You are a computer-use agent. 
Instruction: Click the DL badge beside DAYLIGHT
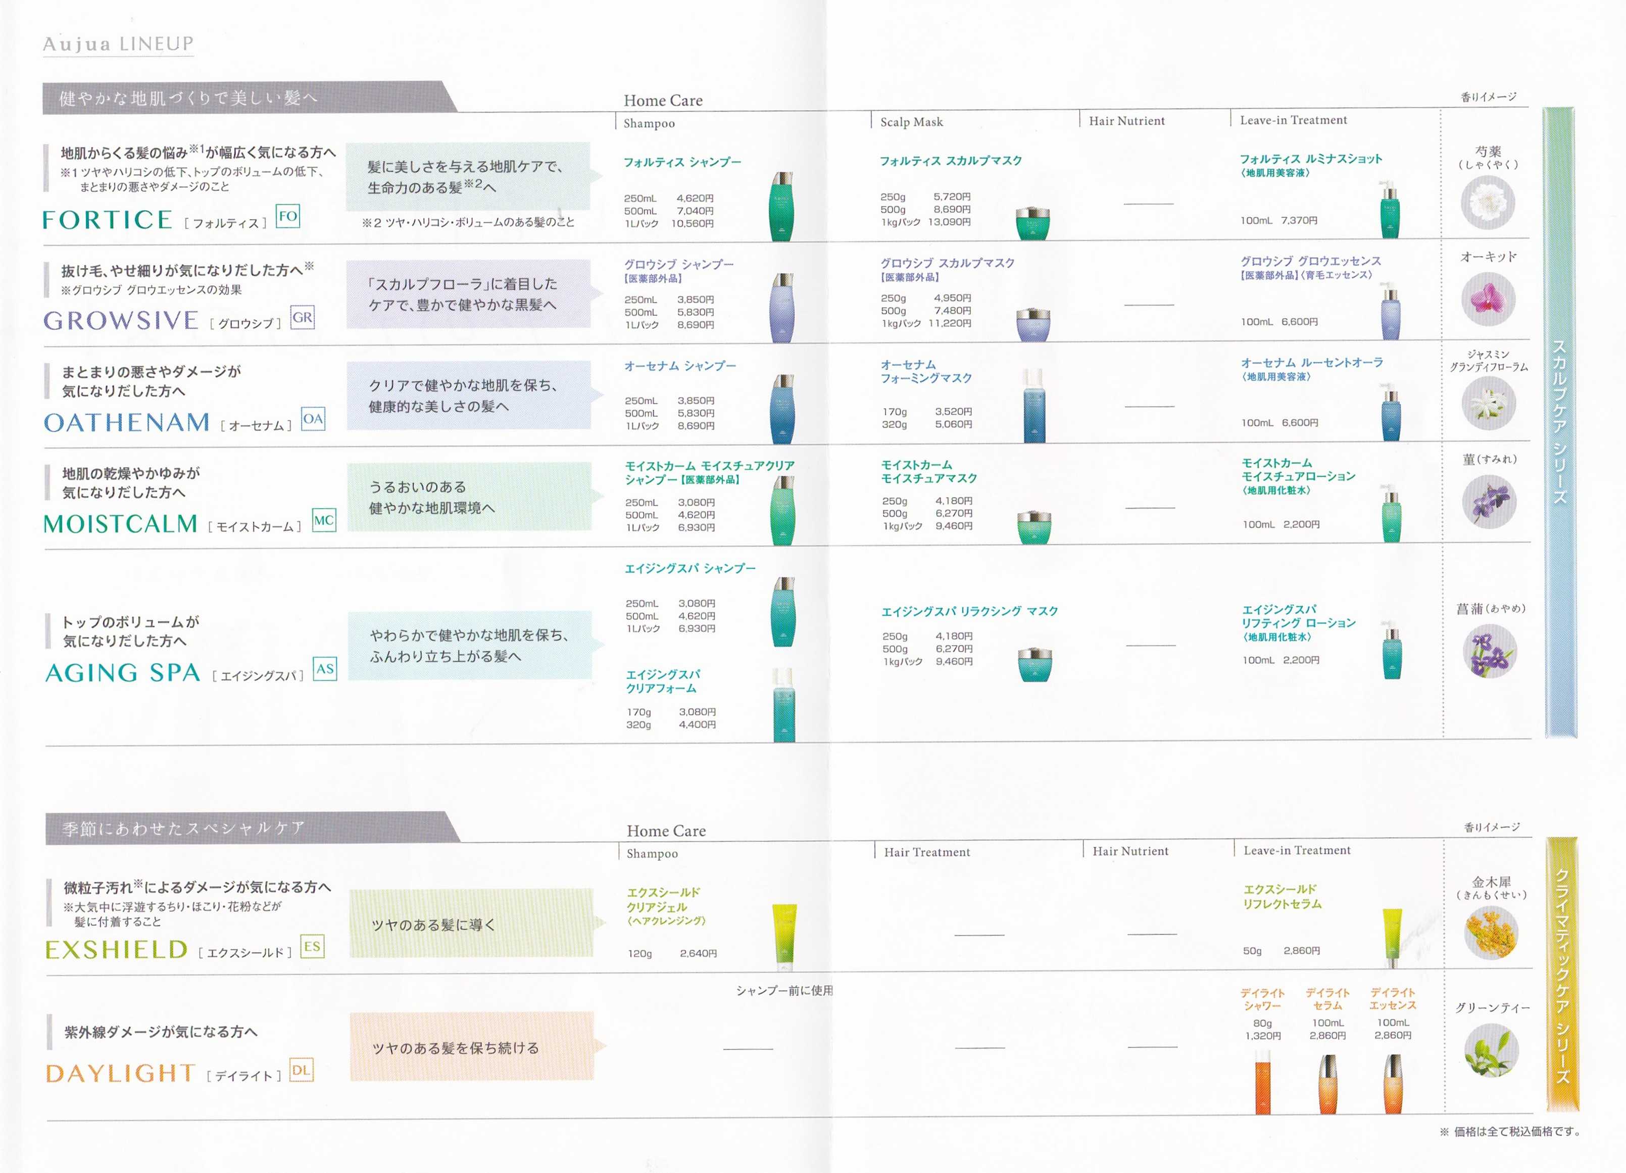click(301, 1070)
